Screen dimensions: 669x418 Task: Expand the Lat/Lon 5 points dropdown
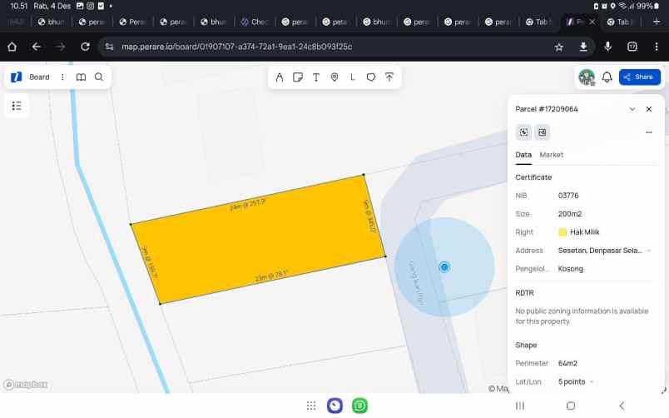coord(592,382)
